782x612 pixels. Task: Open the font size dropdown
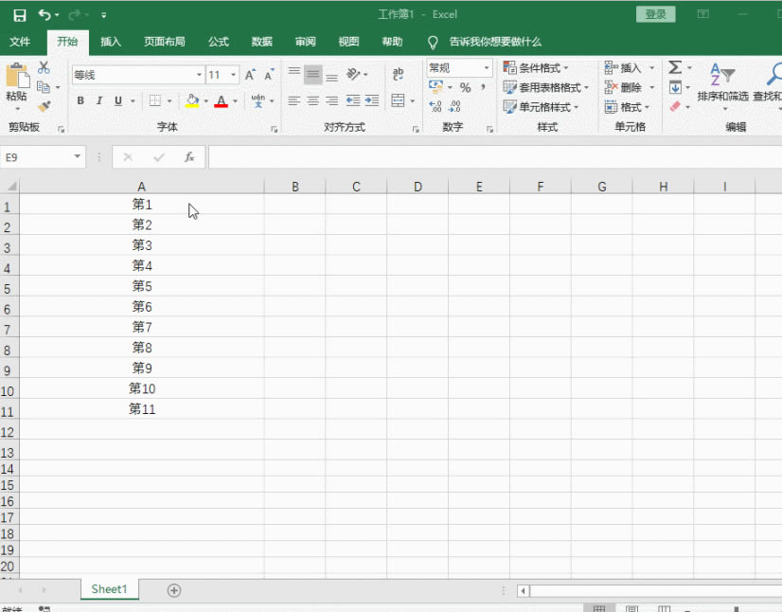click(x=234, y=73)
